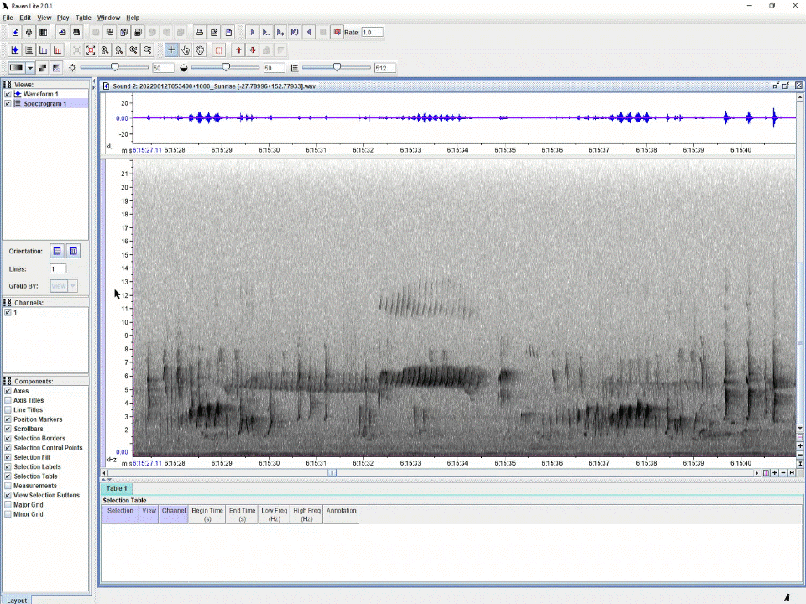This screenshot has height=604, width=806.
Task: Switch to the Table 1 tab
Action: pos(117,488)
